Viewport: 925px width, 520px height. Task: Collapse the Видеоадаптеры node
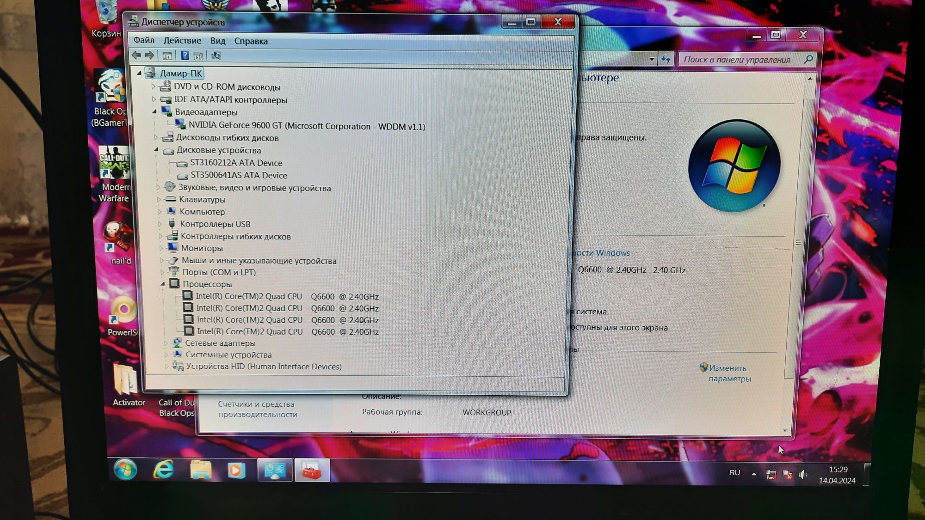pyautogui.click(x=154, y=111)
